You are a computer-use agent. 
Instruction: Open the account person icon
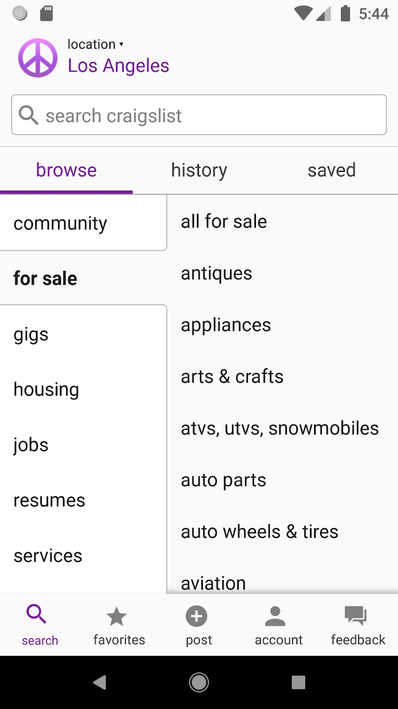[275, 616]
